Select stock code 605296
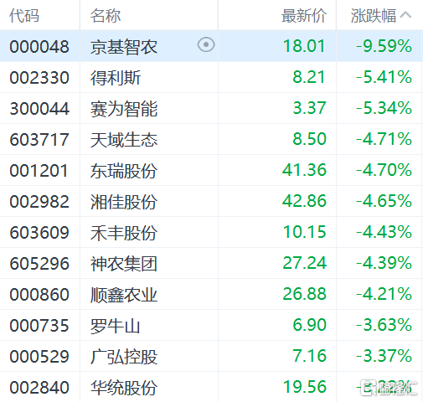423x402 pixels. [x=39, y=263]
